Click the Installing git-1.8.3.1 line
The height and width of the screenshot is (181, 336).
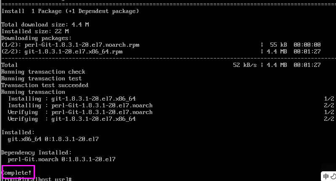(x=72, y=98)
